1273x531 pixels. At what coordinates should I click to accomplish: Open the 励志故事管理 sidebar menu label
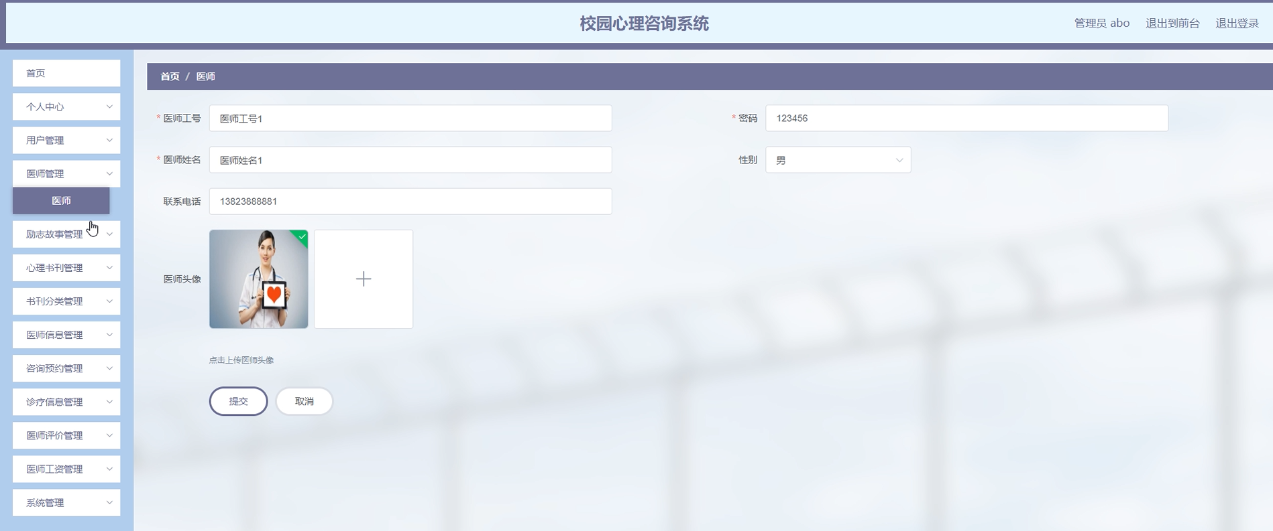pyautogui.click(x=54, y=234)
